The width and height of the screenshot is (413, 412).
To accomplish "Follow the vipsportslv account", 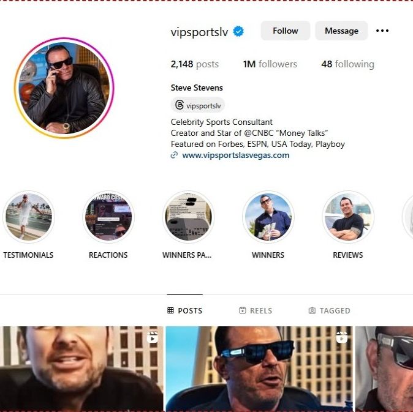I will click(x=286, y=31).
